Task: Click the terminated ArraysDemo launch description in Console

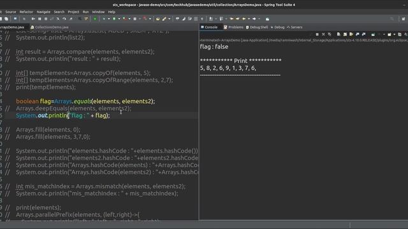Action: point(303,40)
